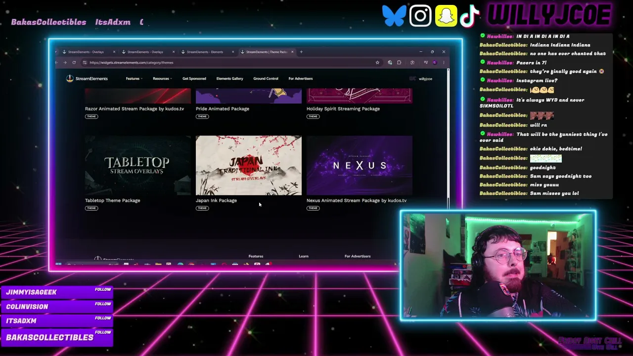Open Nexus Animated Stream Package by kudos.tv title
The height and width of the screenshot is (356, 633).
(357, 200)
